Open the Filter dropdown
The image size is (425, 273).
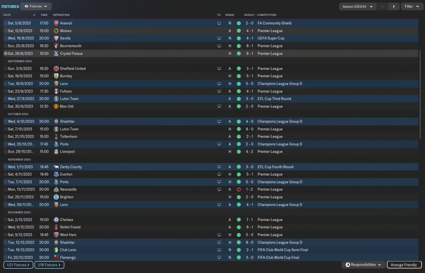412,6
